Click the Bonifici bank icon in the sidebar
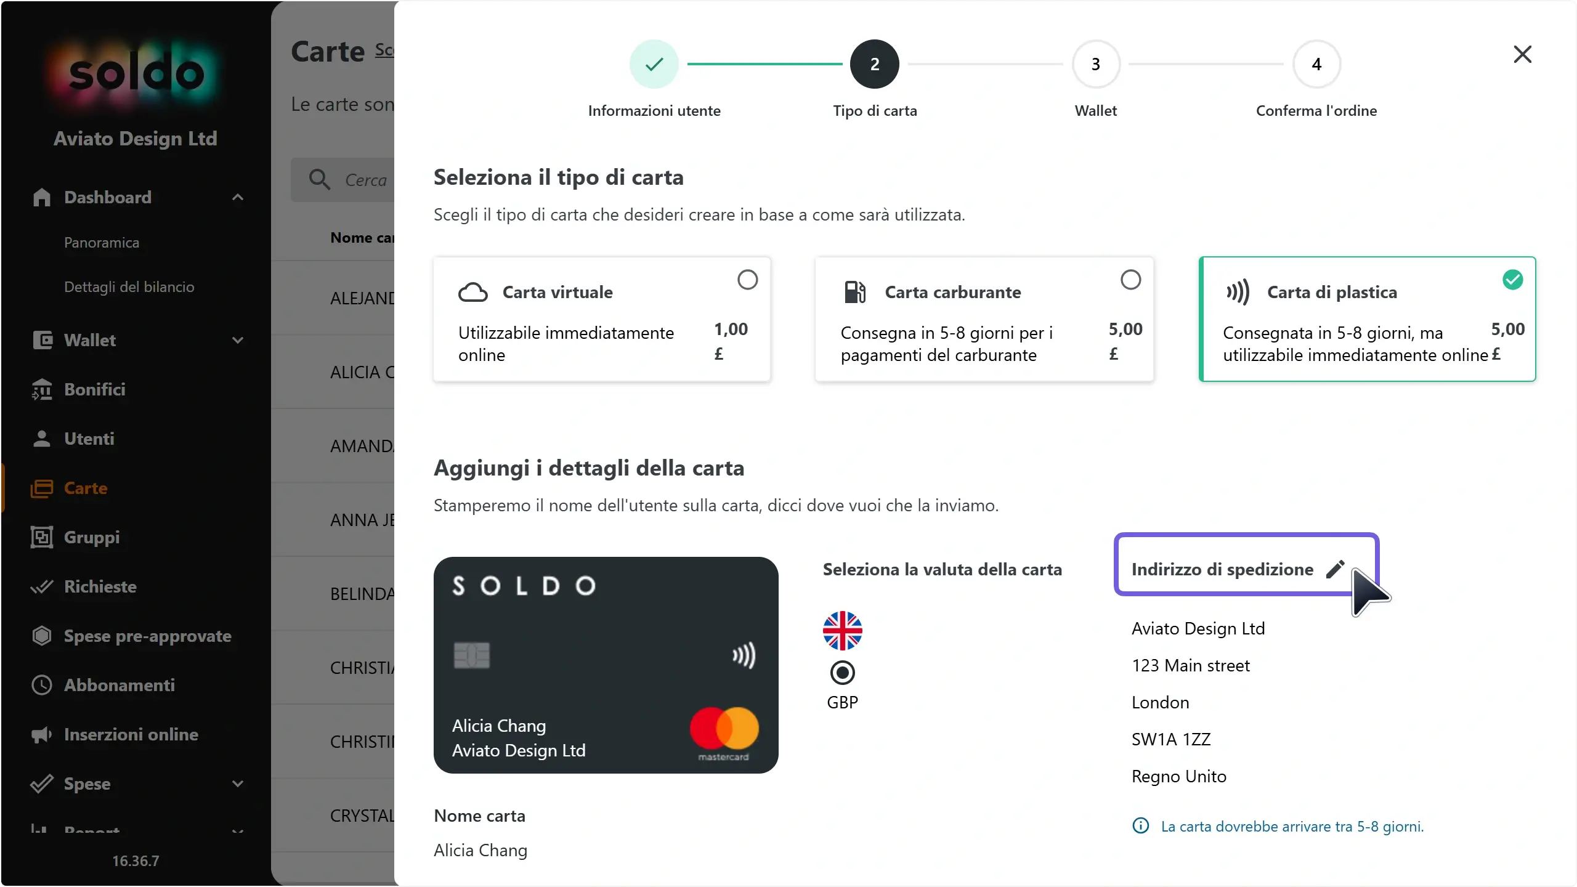1577x887 pixels. [42, 389]
